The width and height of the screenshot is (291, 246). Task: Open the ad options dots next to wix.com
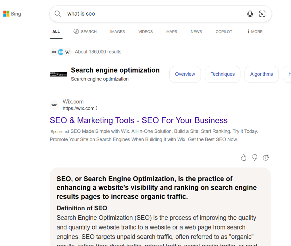coord(97,108)
